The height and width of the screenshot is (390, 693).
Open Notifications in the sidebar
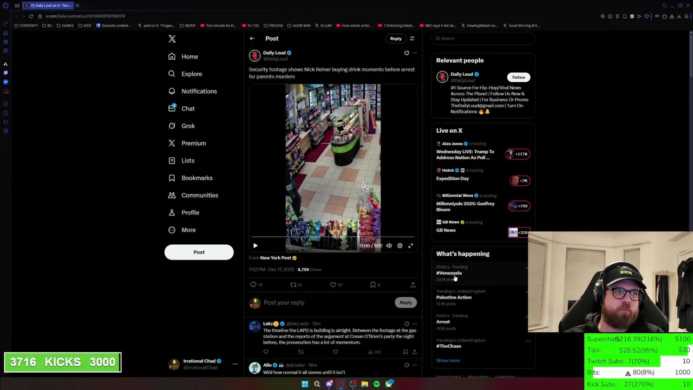coord(193,91)
